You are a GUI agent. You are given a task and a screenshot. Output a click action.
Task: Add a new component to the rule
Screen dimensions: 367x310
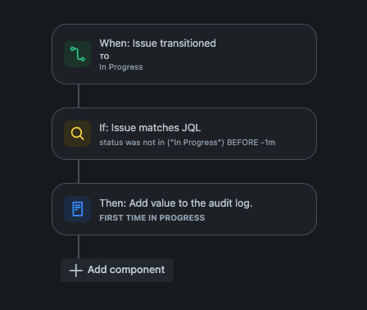tap(117, 270)
